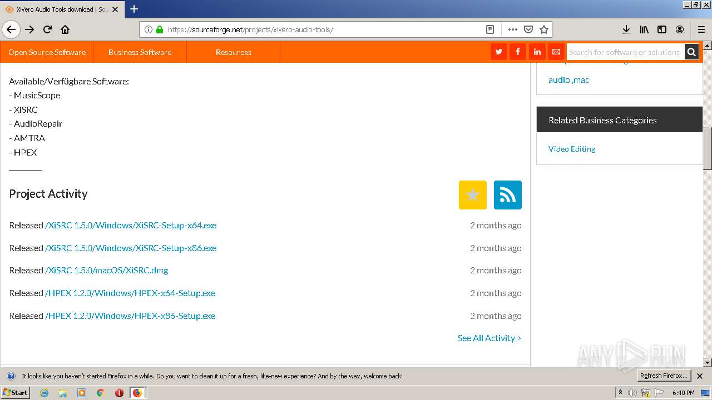Open the Business Software menu
This screenshot has height=400, width=712.
[140, 52]
